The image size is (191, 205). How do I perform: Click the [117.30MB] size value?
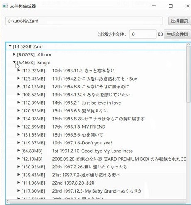(x=33, y=191)
